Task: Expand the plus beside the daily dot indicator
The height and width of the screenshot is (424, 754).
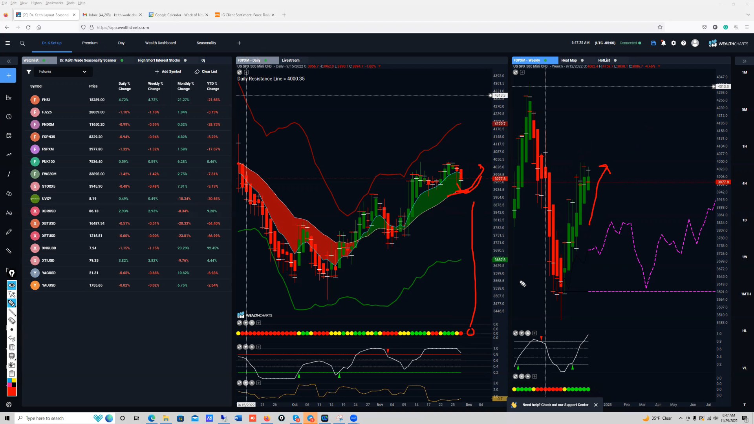Action: [259, 323]
